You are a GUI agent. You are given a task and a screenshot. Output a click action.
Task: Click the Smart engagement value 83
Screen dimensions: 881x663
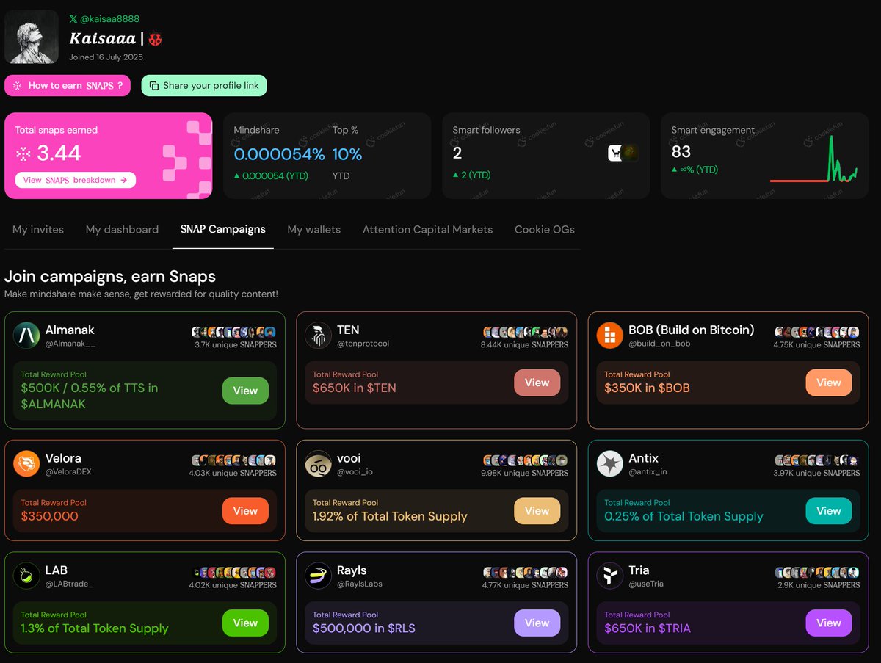(681, 152)
